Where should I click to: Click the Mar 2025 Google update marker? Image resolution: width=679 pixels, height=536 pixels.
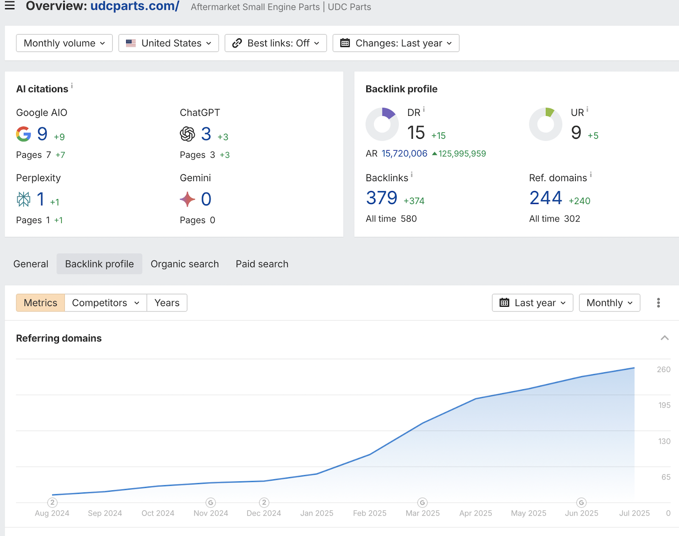(x=422, y=502)
